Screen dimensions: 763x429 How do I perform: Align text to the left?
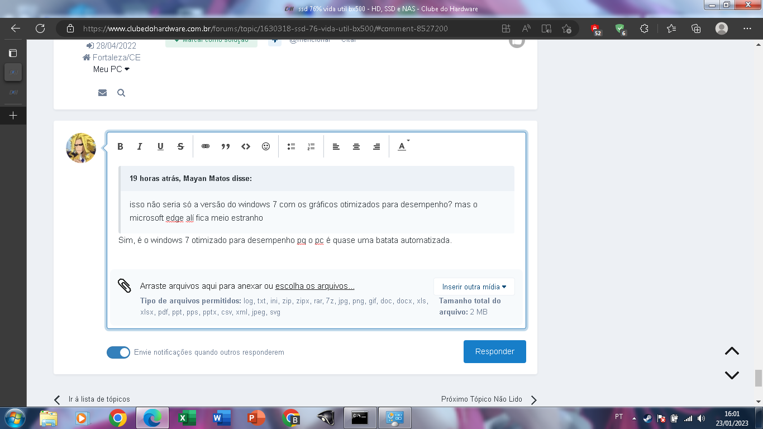pos(336,146)
